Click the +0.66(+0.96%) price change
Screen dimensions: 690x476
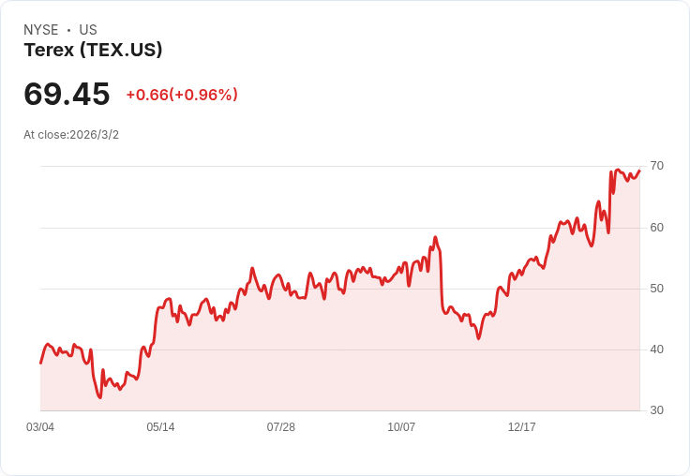[x=182, y=95]
